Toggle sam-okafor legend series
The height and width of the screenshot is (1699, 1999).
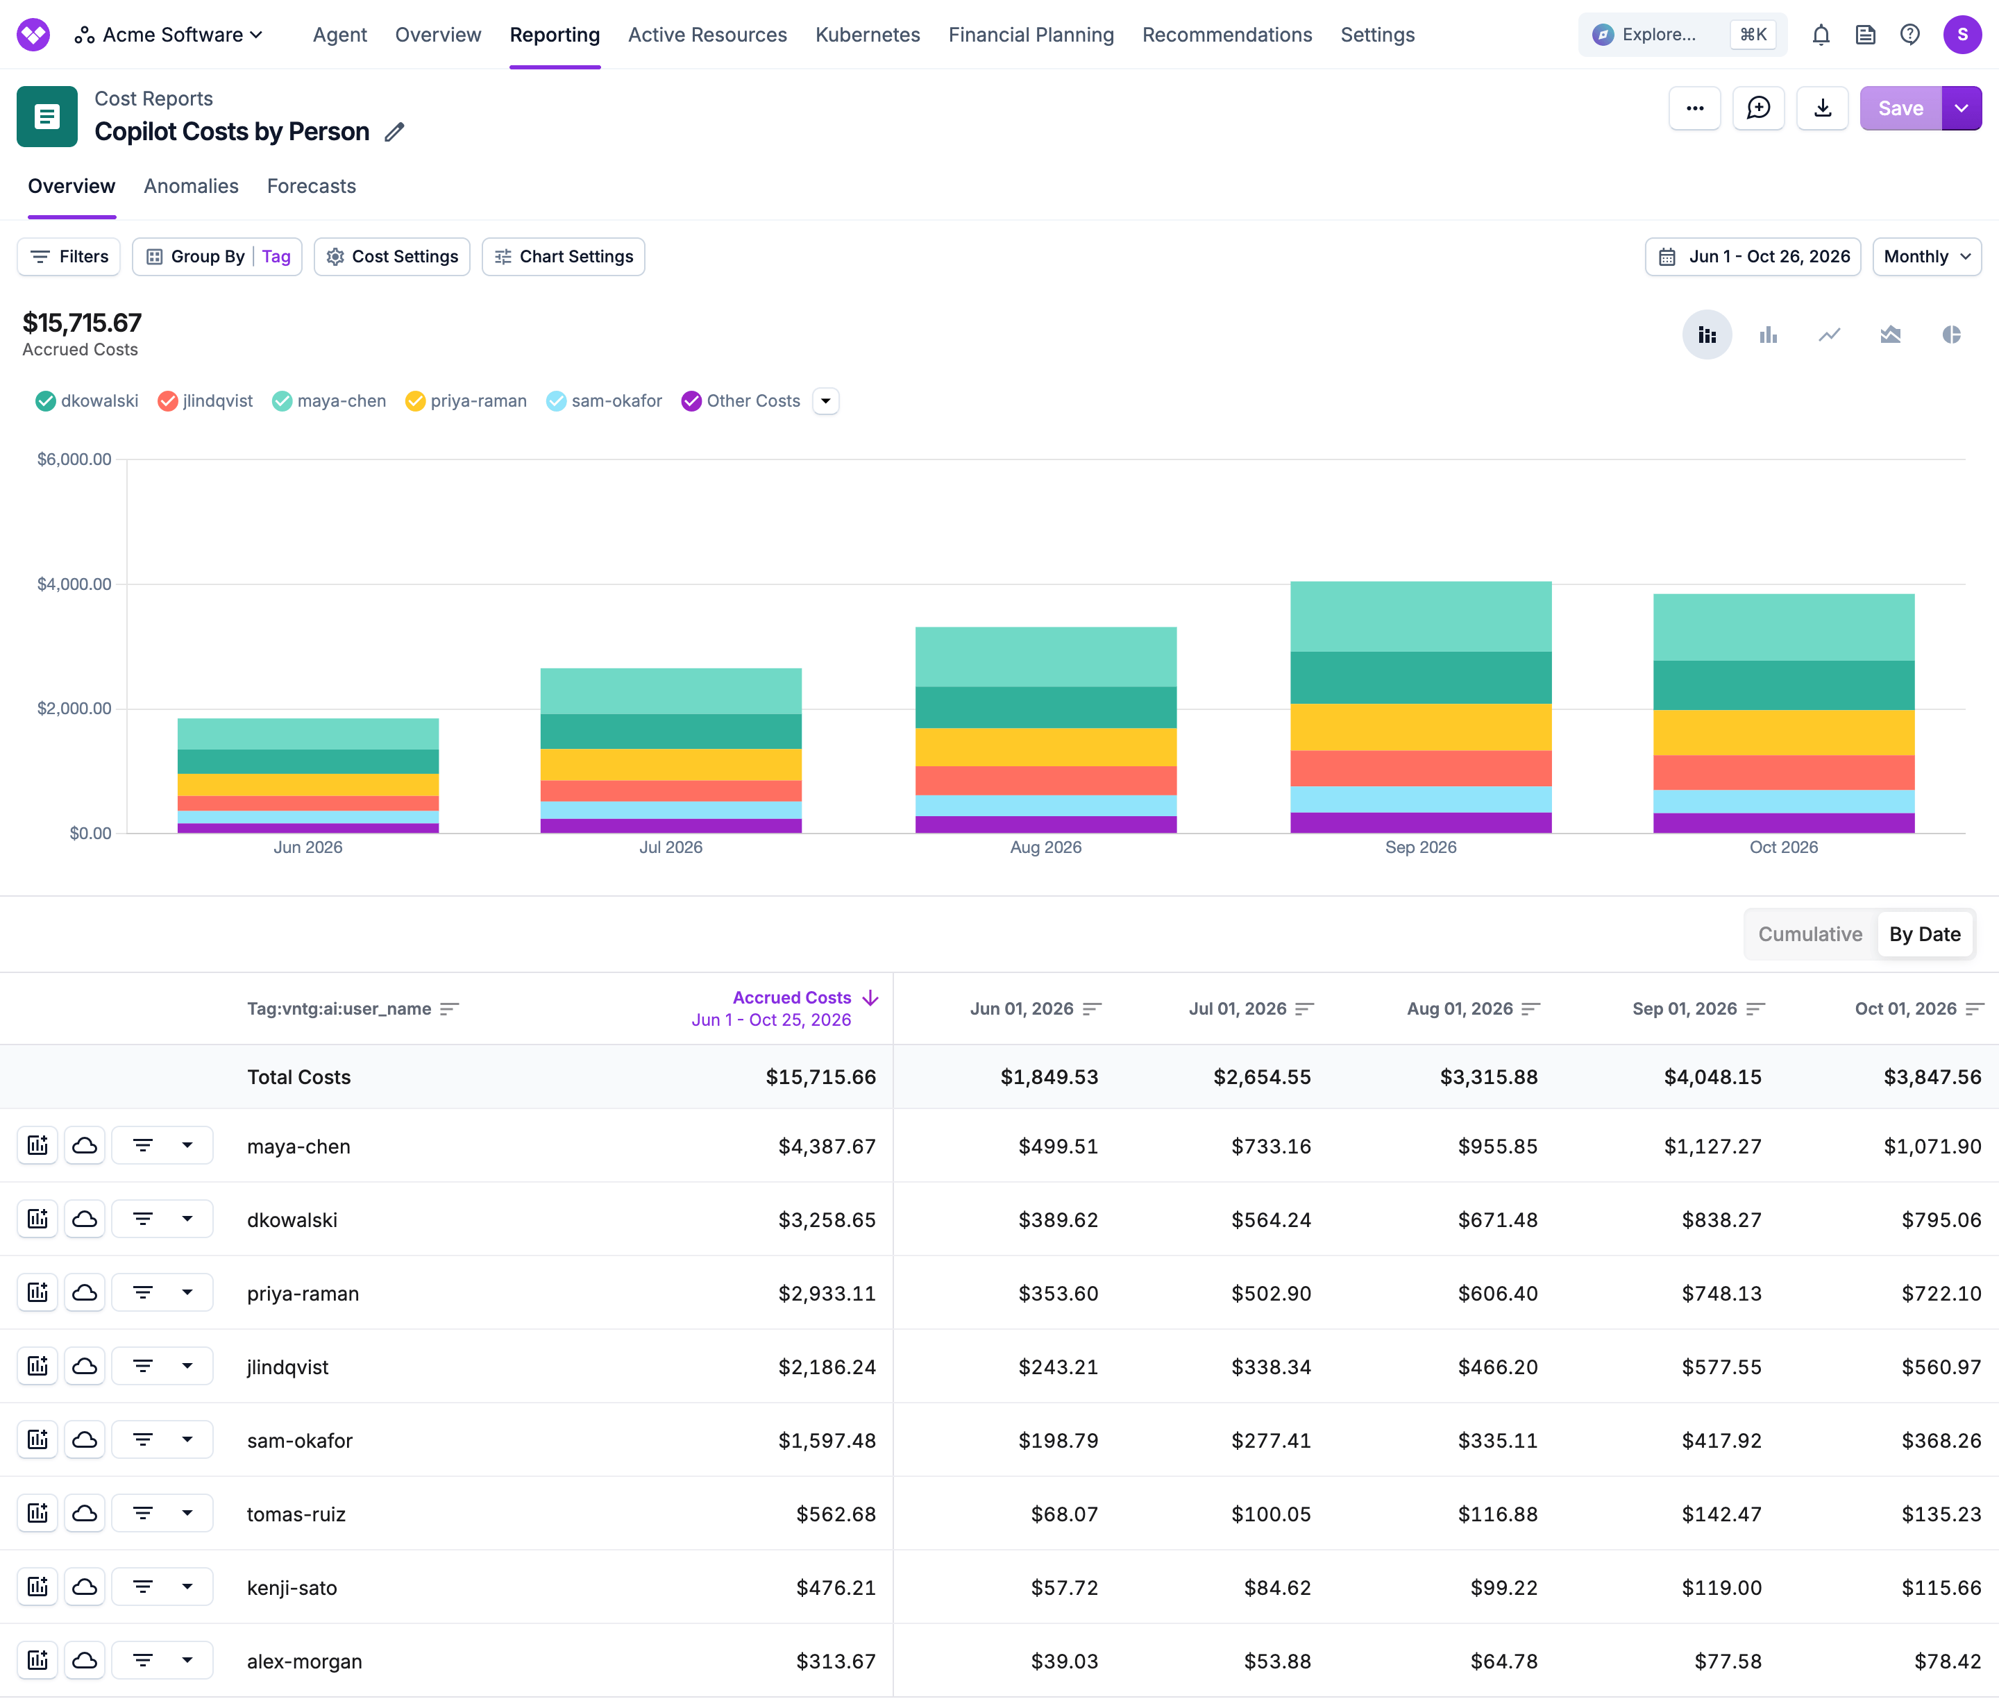click(x=604, y=400)
